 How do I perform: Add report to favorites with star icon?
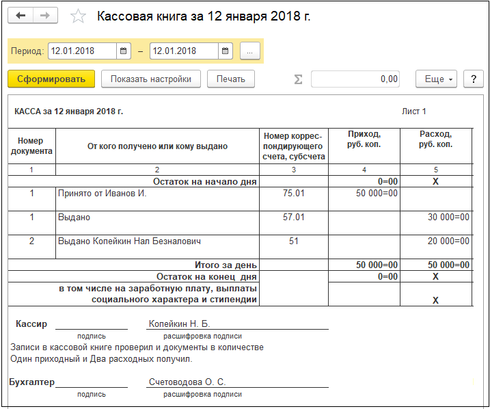click(x=78, y=16)
